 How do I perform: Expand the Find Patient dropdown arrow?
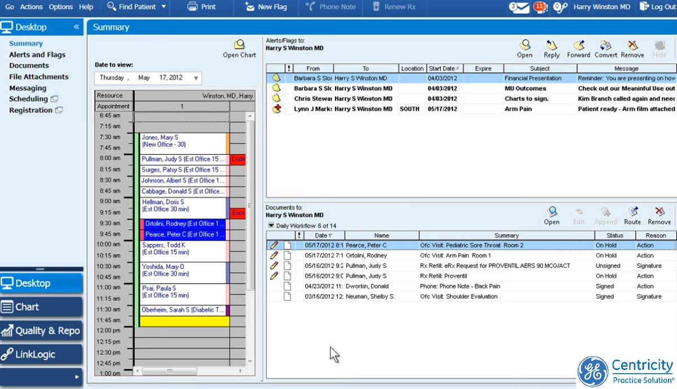(164, 7)
